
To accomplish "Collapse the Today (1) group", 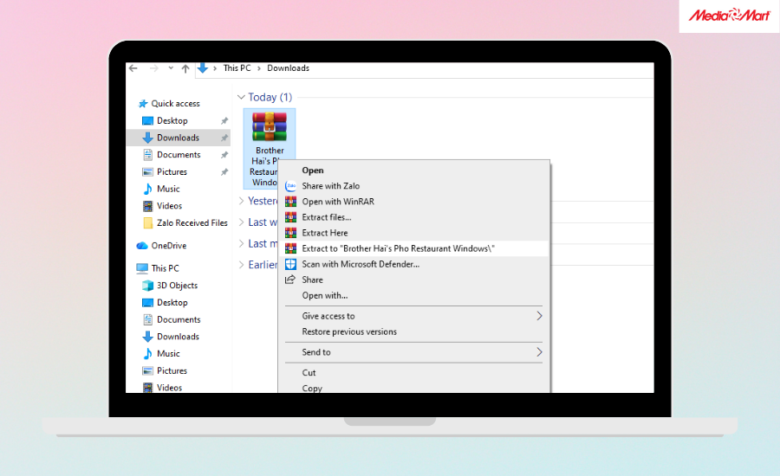I will [241, 98].
